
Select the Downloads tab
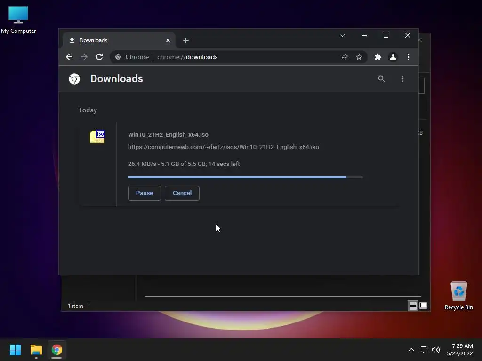click(119, 40)
